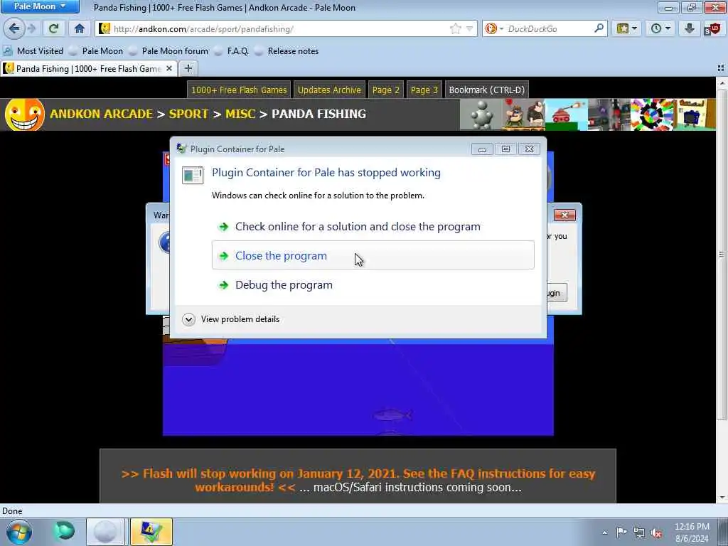Close the Panda Fishing tab
The height and width of the screenshot is (546, 728).
[169, 69]
